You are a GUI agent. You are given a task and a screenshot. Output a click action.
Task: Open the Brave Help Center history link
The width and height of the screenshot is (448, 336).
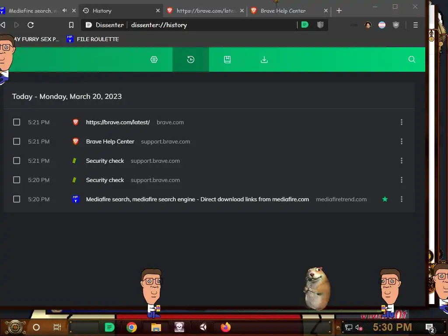[x=110, y=141]
